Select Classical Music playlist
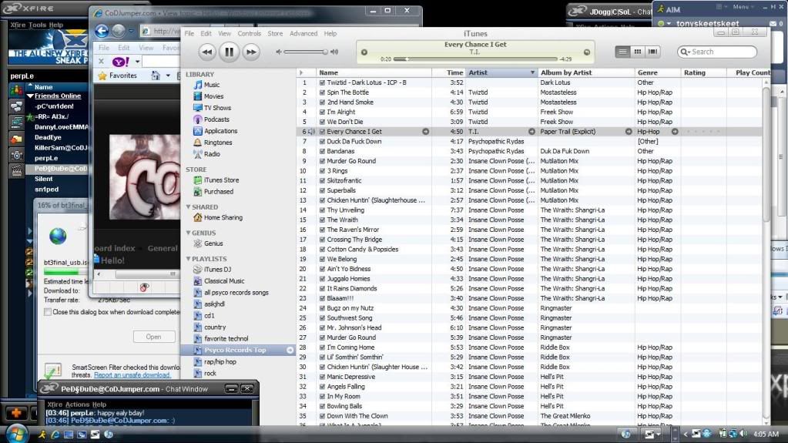Image resolution: width=788 pixels, height=443 pixels. point(223,281)
